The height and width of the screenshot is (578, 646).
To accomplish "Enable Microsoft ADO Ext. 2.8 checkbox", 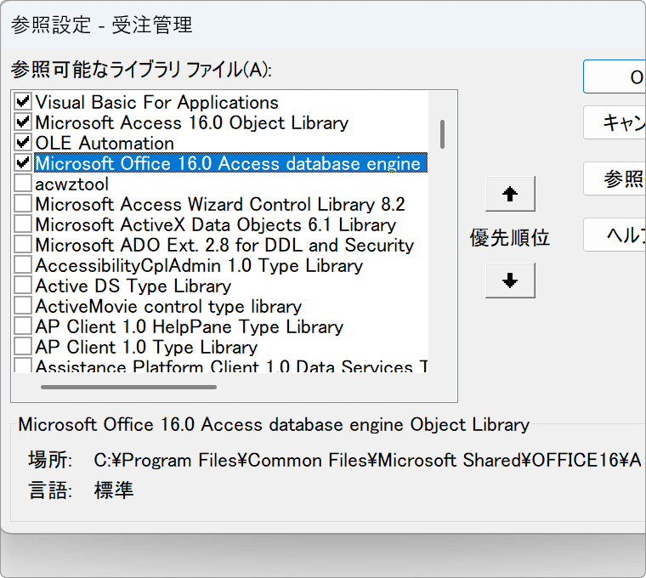I will [x=23, y=245].
